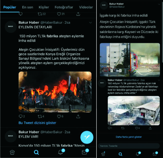Select the Kişiler tab
This screenshot has height=158, width=163.
(x=44, y=7)
